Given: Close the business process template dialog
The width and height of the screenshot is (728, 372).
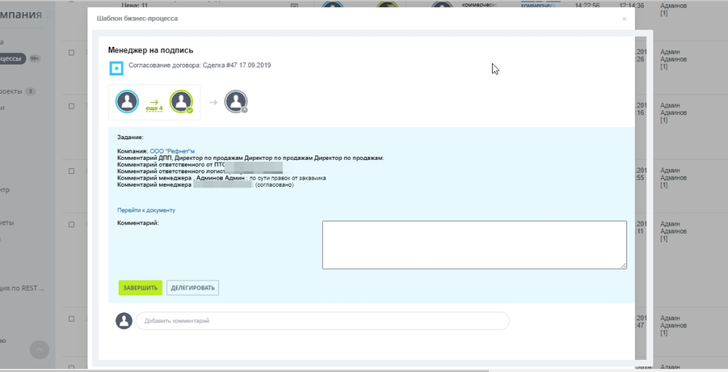Looking at the screenshot, I should (624, 19).
